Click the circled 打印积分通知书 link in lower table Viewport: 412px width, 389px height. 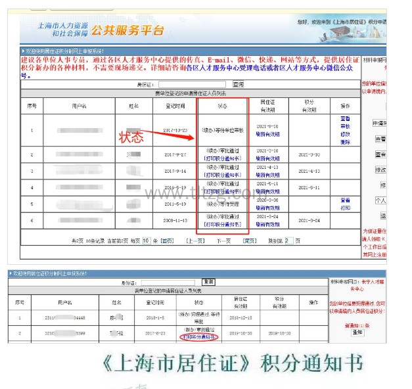pyautogui.click(x=198, y=336)
